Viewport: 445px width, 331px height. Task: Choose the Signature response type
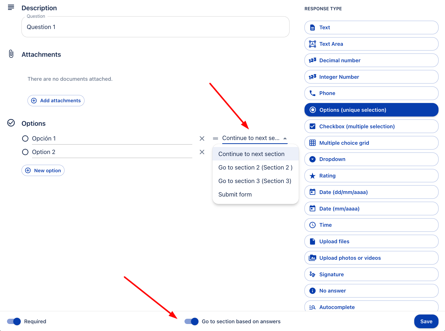point(371,274)
